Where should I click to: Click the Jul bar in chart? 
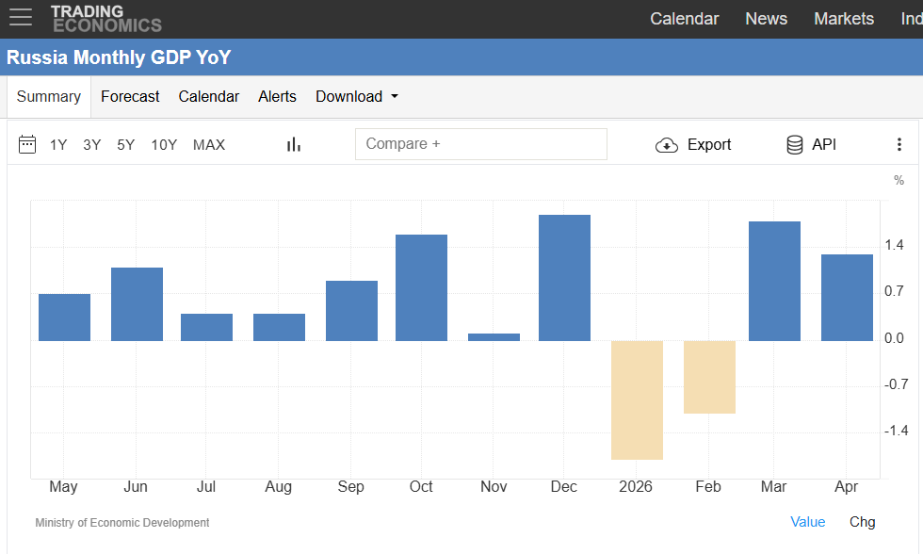click(206, 327)
